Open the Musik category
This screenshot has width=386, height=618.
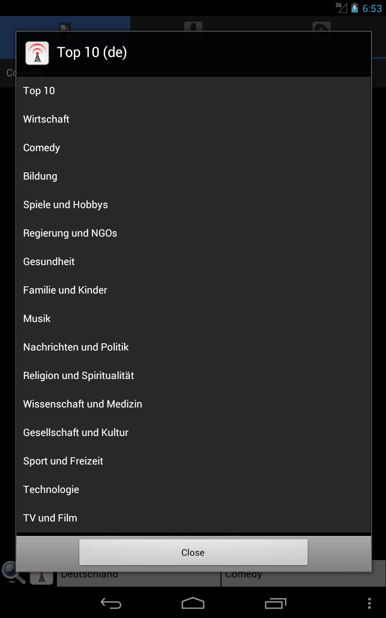pyautogui.click(x=193, y=319)
